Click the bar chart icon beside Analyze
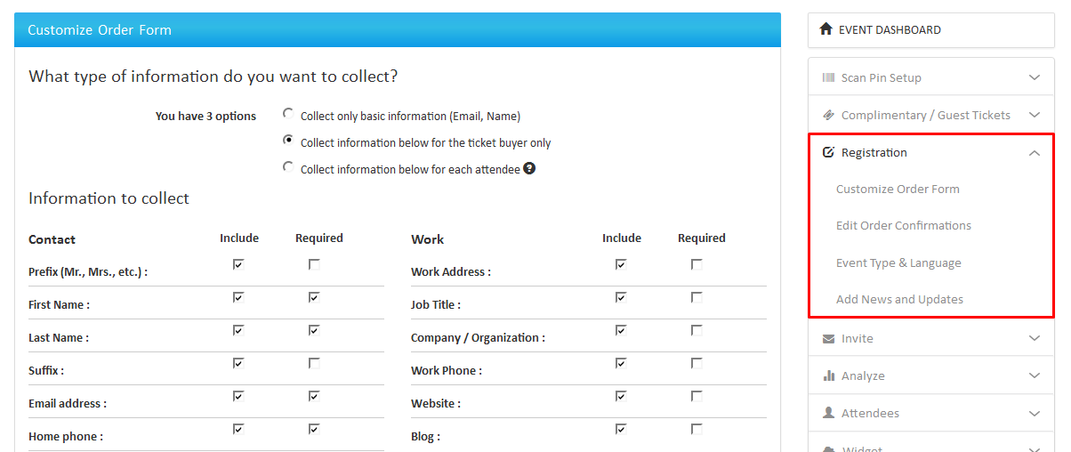Screen dimensions: 1071x452 pyautogui.click(x=828, y=375)
